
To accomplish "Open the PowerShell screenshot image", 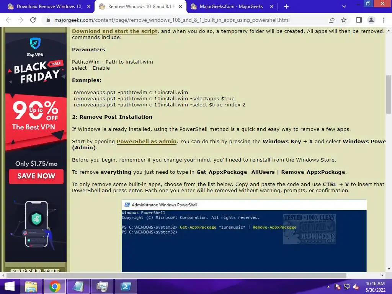I will coord(244,236).
